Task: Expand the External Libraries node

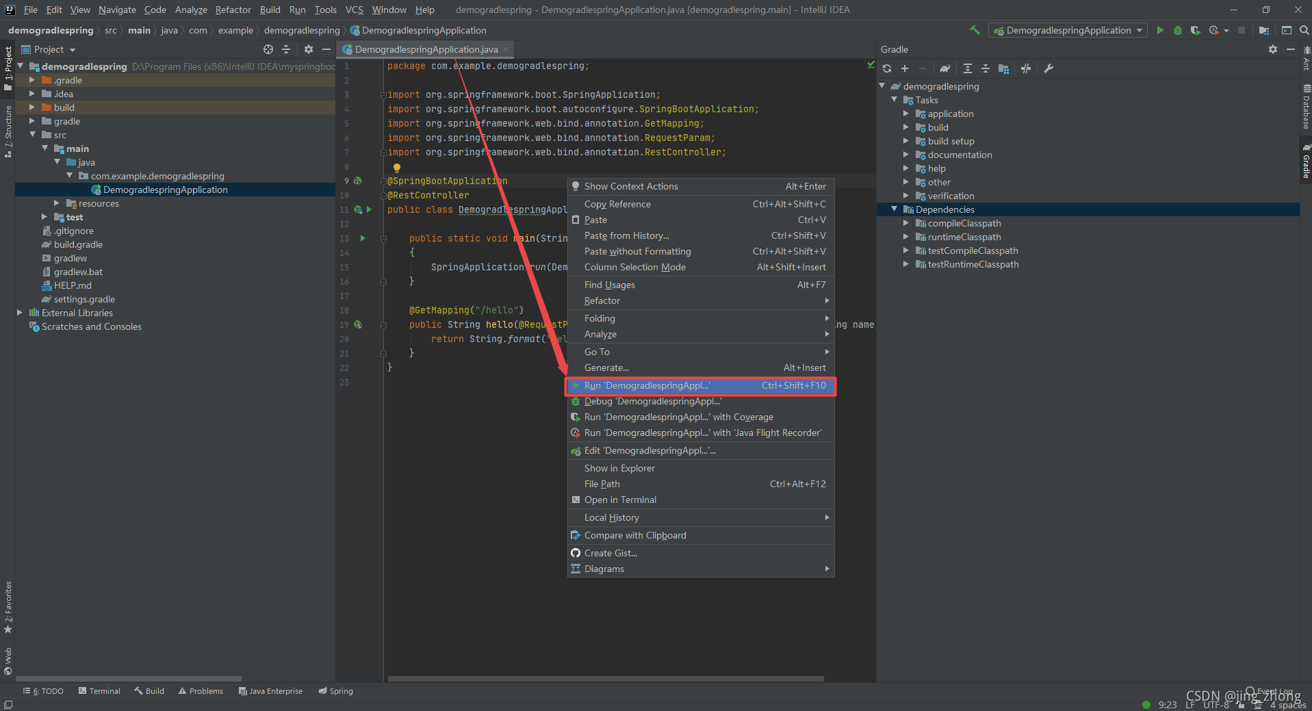Action: pos(20,313)
